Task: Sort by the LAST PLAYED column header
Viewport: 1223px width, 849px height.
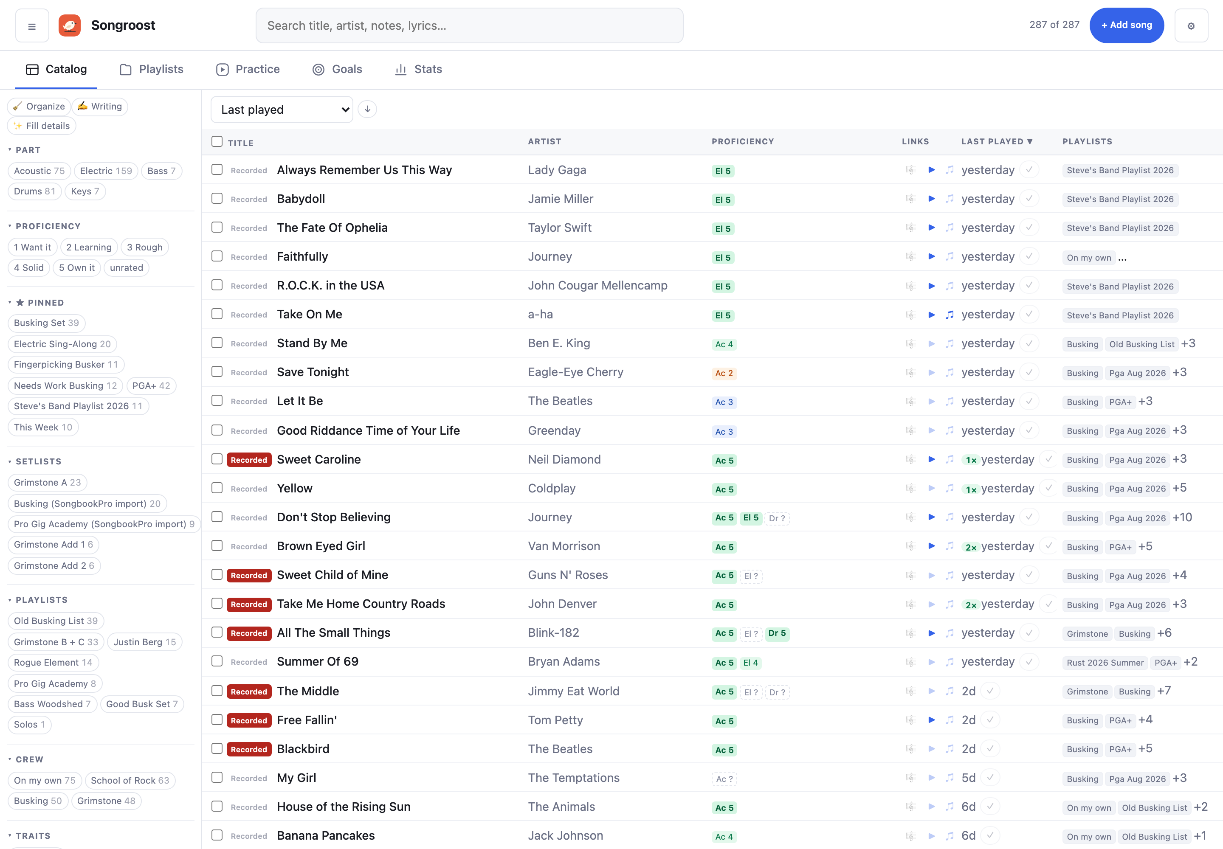Action: coord(997,141)
